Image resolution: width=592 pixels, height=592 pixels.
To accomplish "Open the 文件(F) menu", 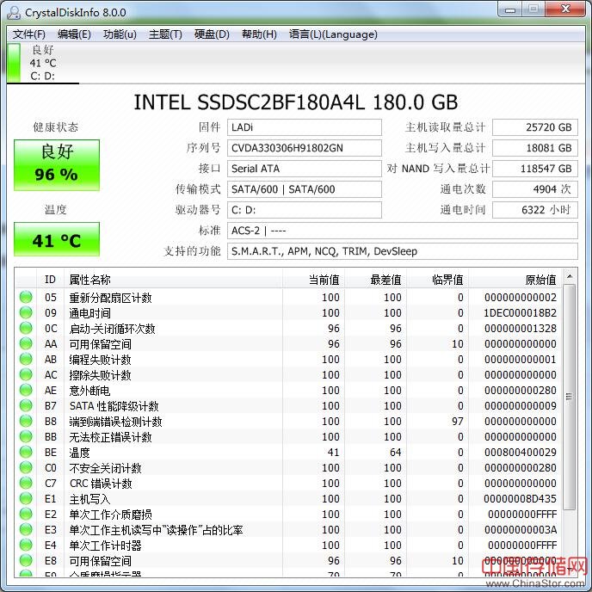I will pos(29,34).
